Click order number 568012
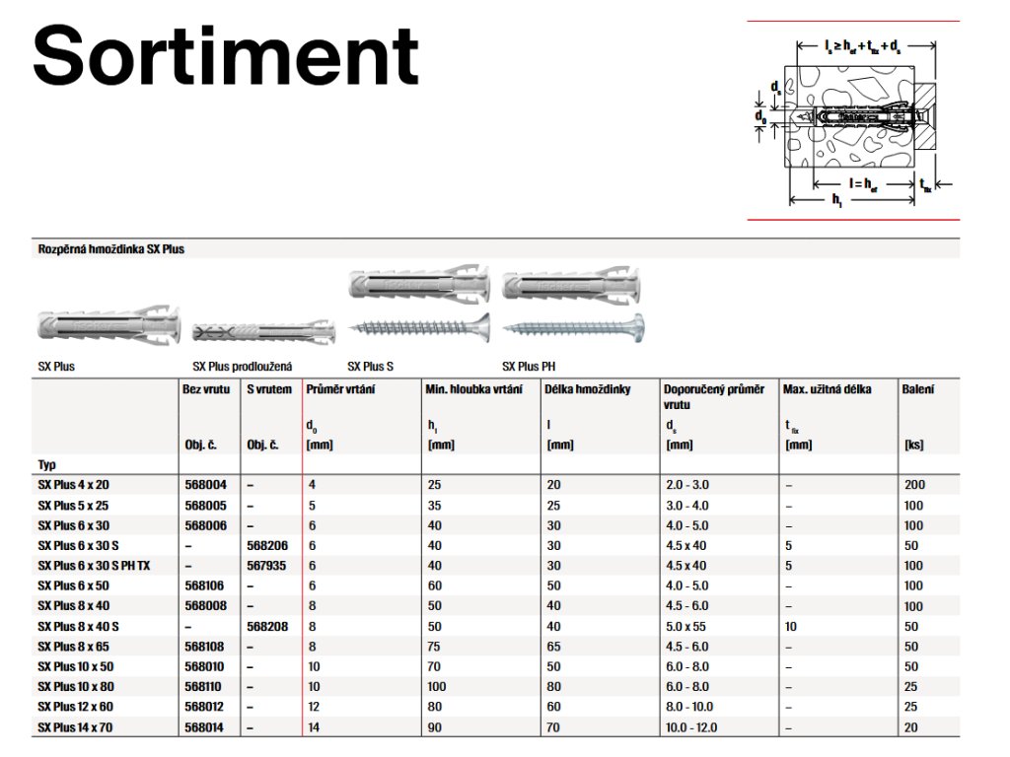The height and width of the screenshot is (757, 1010). pyautogui.click(x=204, y=707)
